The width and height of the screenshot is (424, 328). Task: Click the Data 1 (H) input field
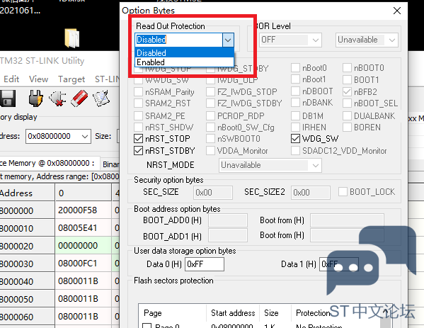coord(339,264)
